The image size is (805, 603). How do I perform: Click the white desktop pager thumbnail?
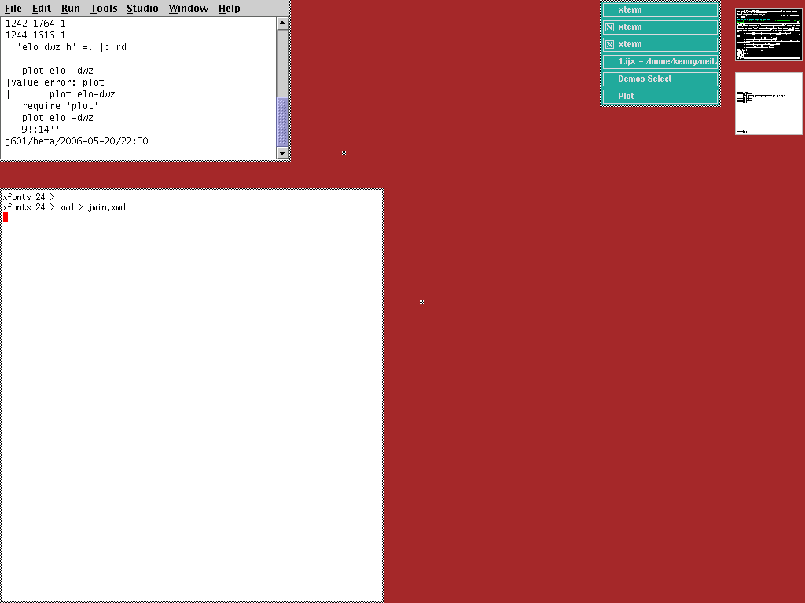pyautogui.click(x=757, y=104)
